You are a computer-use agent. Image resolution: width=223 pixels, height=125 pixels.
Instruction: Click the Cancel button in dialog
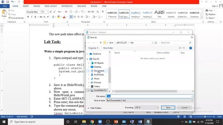coord(184,108)
